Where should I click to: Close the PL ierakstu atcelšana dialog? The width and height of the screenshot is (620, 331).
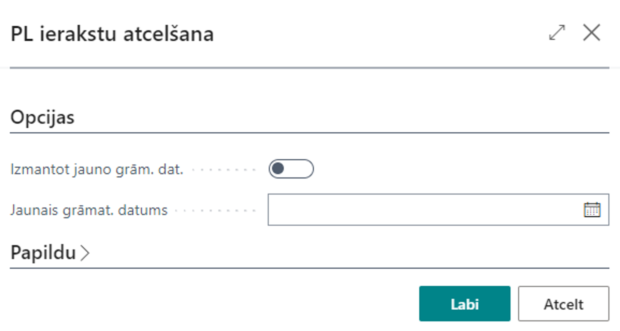[591, 33]
